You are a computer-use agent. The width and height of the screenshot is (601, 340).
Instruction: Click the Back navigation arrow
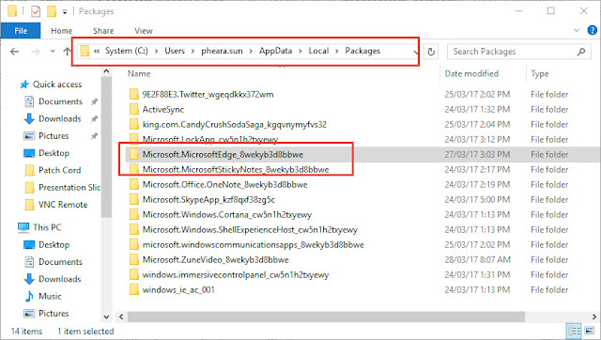tap(15, 52)
